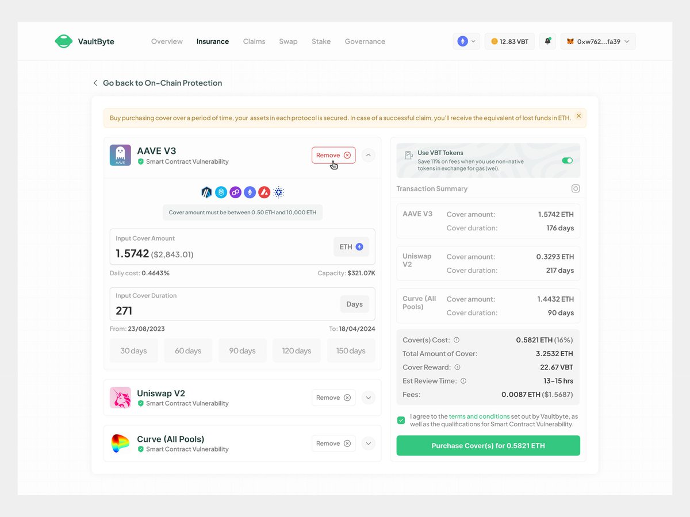Click the VaultByte logo

(x=85, y=41)
